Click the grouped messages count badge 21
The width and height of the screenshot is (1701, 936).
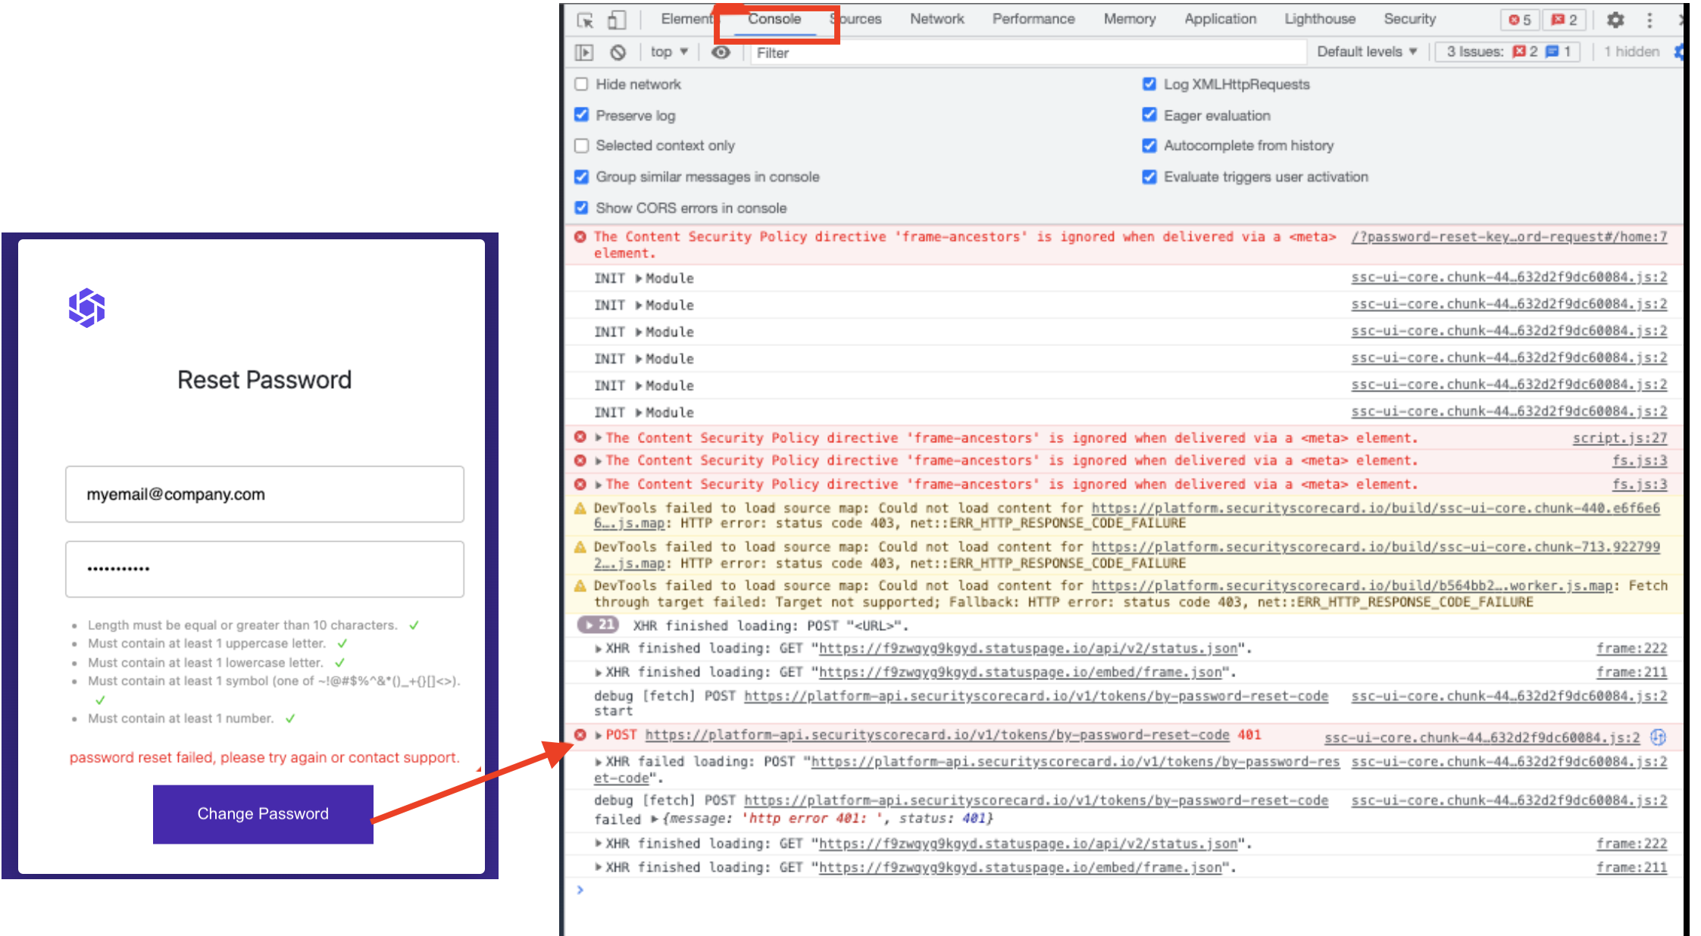pyautogui.click(x=599, y=625)
